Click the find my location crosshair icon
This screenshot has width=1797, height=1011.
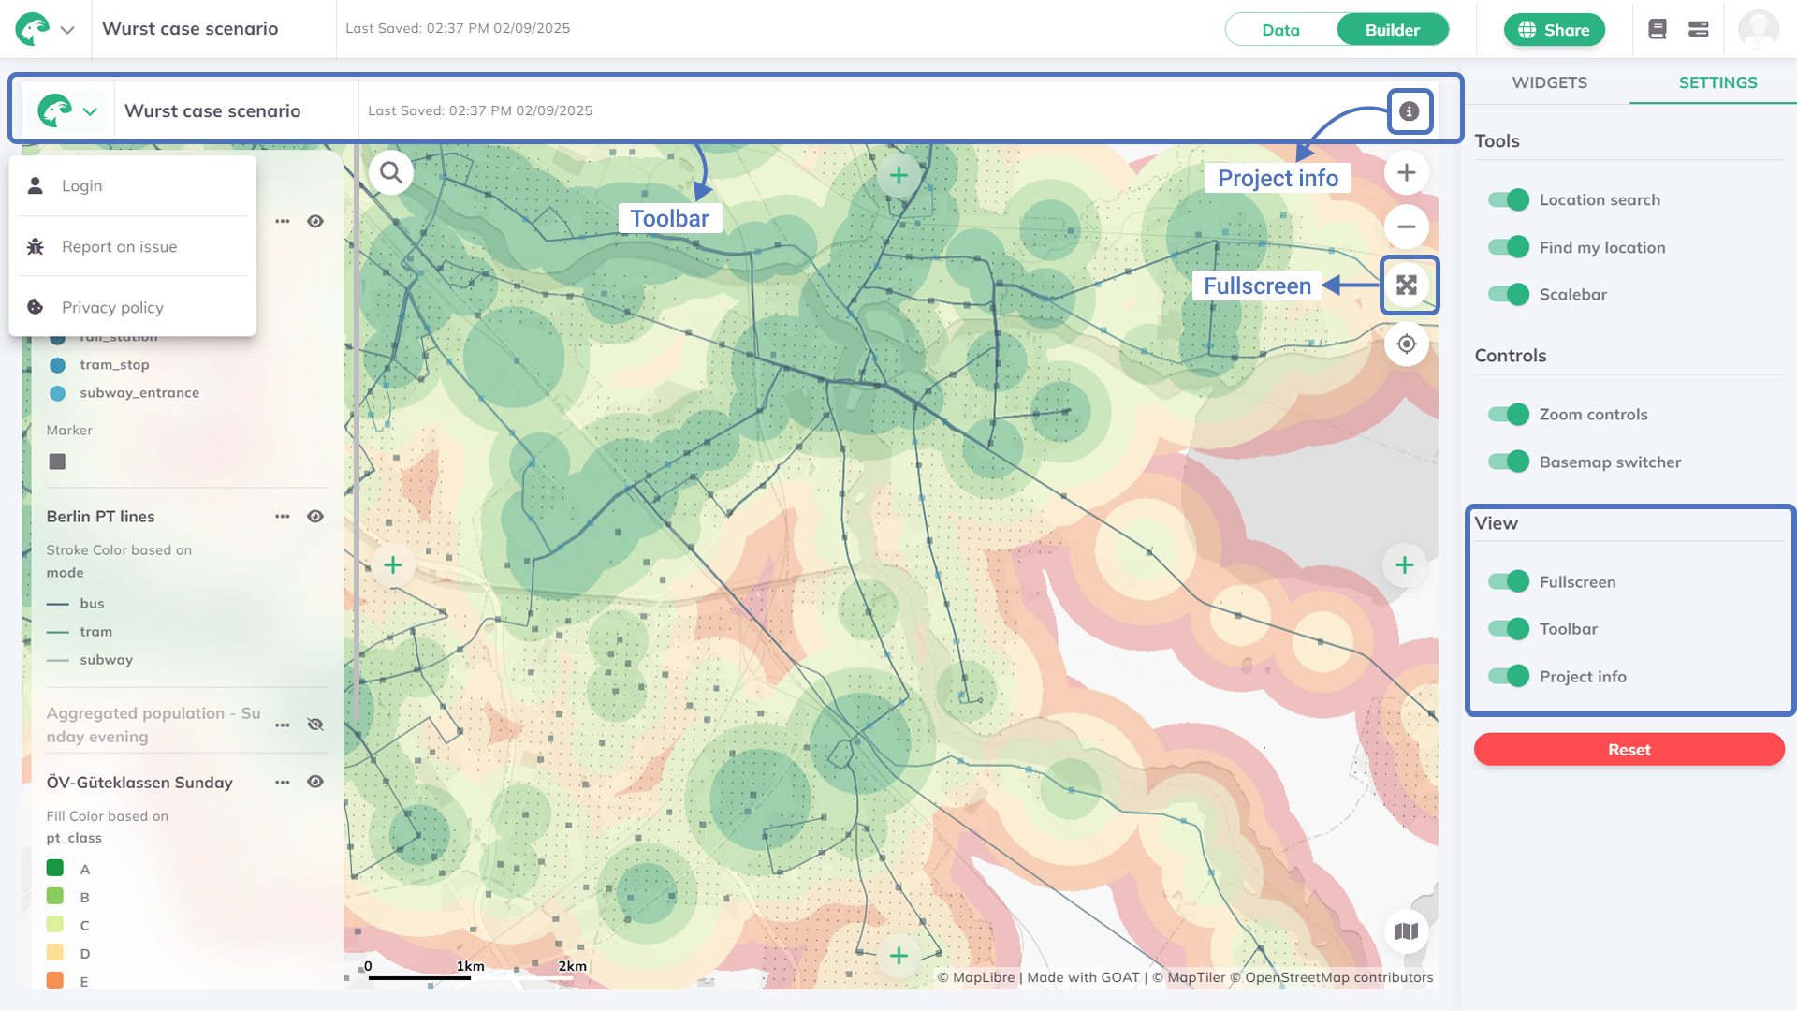[1406, 344]
